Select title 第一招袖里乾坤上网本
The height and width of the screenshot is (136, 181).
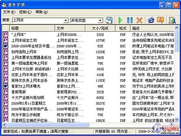[29, 63]
